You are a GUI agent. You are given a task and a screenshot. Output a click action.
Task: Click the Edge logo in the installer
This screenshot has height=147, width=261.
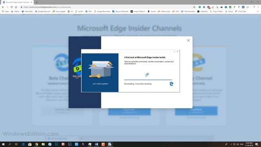coord(171,84)
